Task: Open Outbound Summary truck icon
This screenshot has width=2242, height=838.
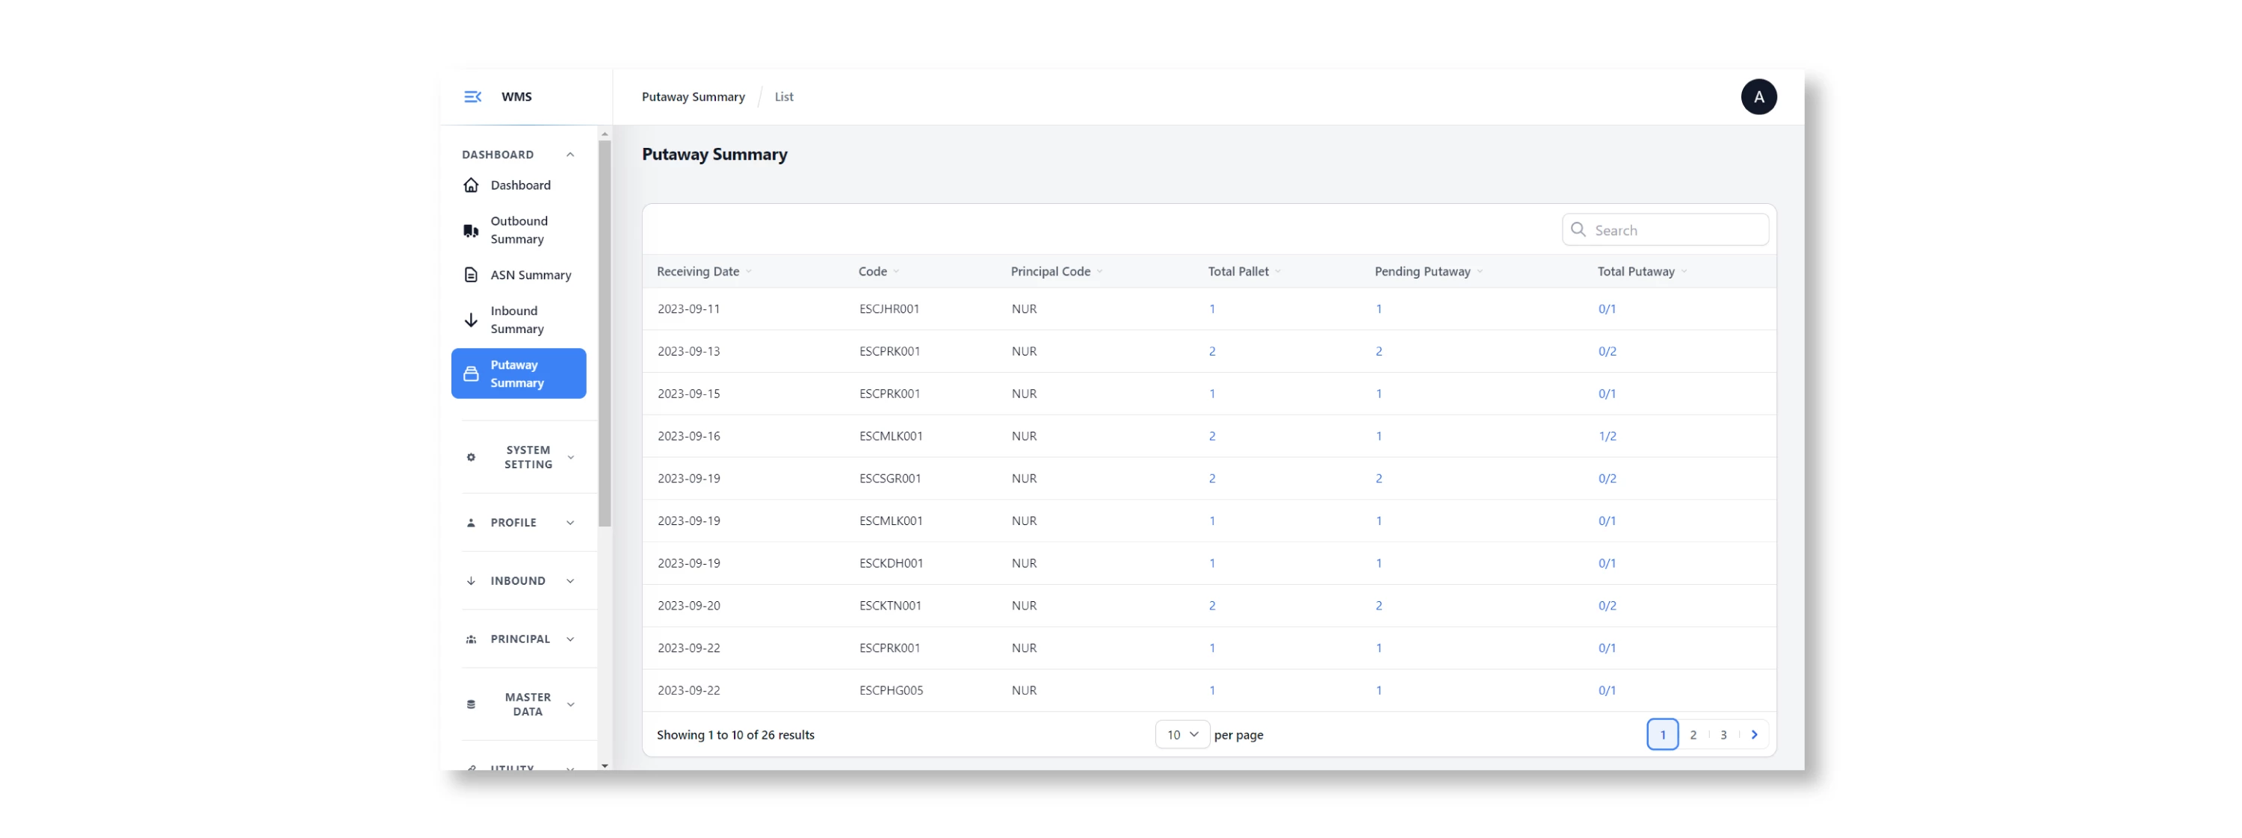Action: point(471,231)
